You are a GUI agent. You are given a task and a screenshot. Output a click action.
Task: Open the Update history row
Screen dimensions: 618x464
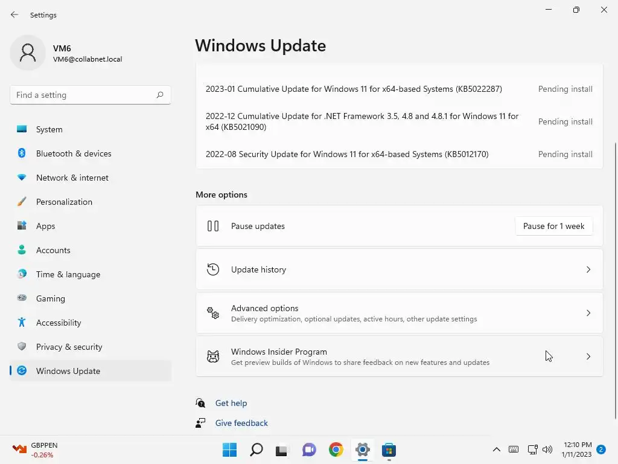tap(400, 269)
